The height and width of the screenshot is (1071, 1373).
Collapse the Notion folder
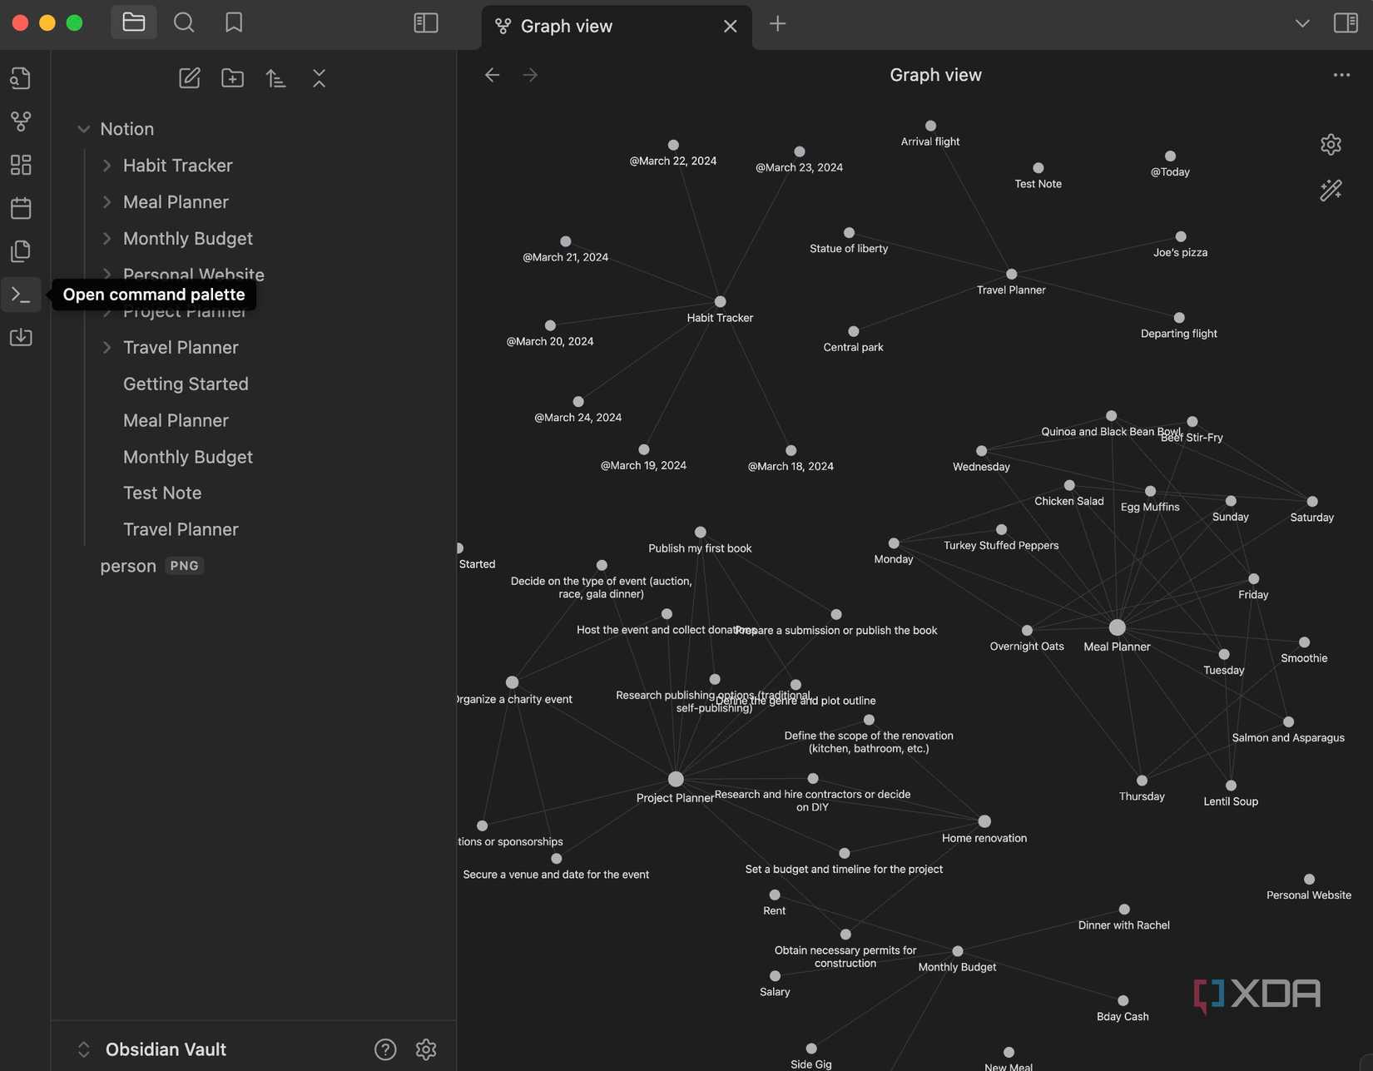click(x=83, y=128)
